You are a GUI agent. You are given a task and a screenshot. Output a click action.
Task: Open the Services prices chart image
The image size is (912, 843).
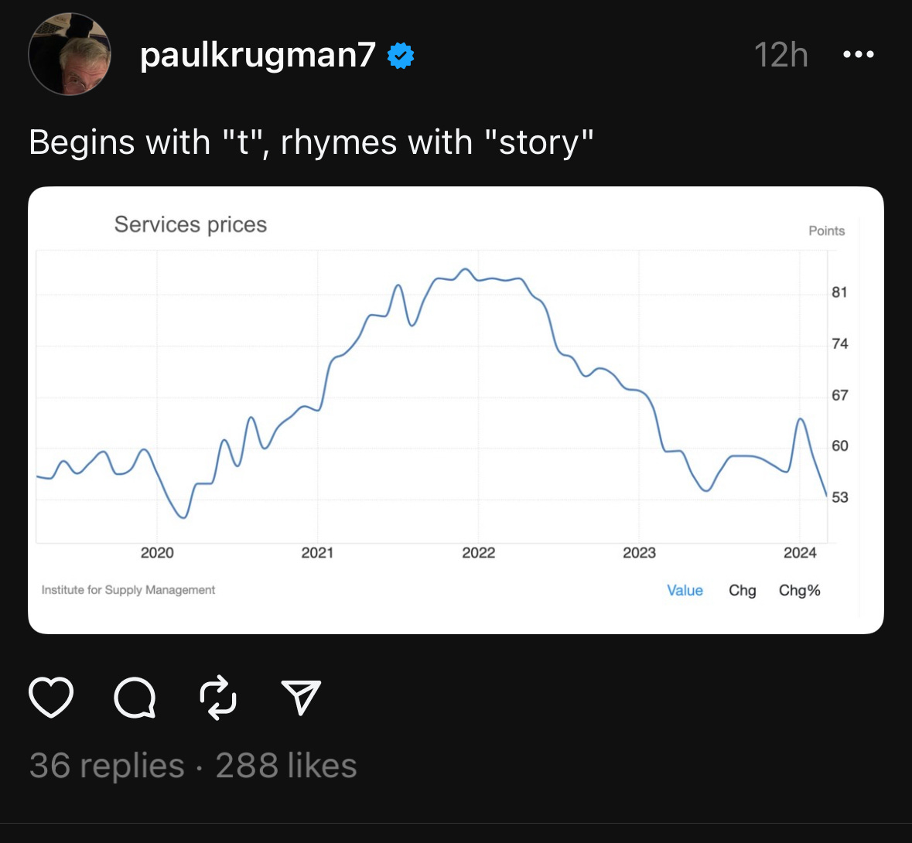pos(456,410)
